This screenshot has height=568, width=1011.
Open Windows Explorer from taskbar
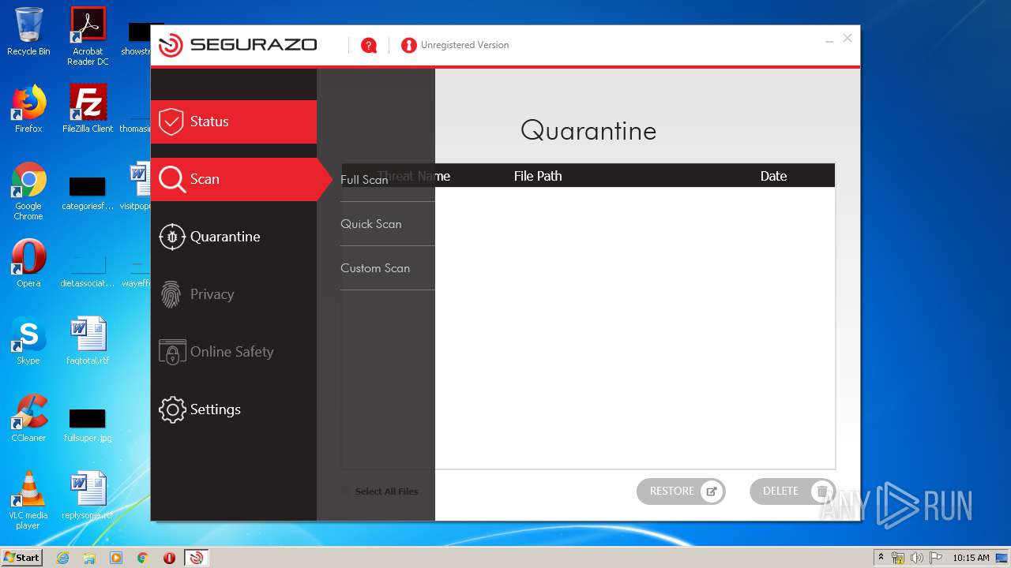coord(89,558)
